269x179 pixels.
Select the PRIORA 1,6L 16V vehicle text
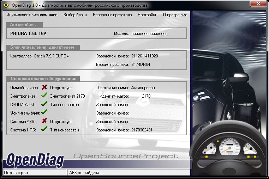(28, 33)
